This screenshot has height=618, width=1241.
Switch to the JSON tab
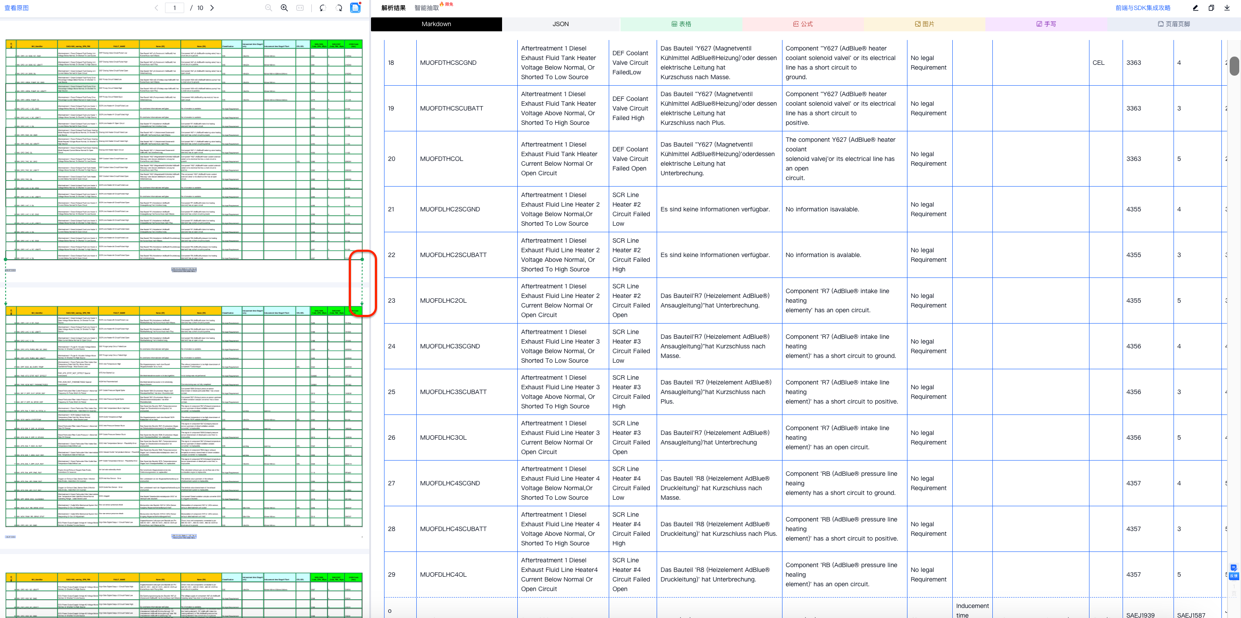tap(560, 24)
